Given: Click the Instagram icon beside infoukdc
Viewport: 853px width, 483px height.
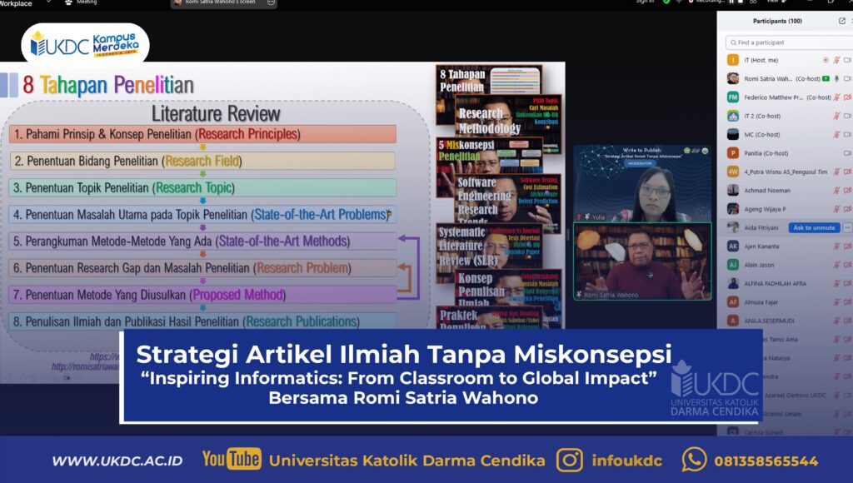Looking at the screenshot, I should click(x=570, y=461).
